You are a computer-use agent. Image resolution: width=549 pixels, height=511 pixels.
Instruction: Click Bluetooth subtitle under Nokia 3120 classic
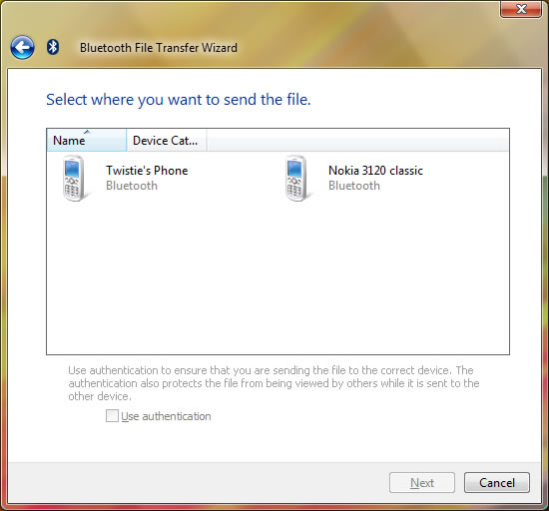[354, 186]
